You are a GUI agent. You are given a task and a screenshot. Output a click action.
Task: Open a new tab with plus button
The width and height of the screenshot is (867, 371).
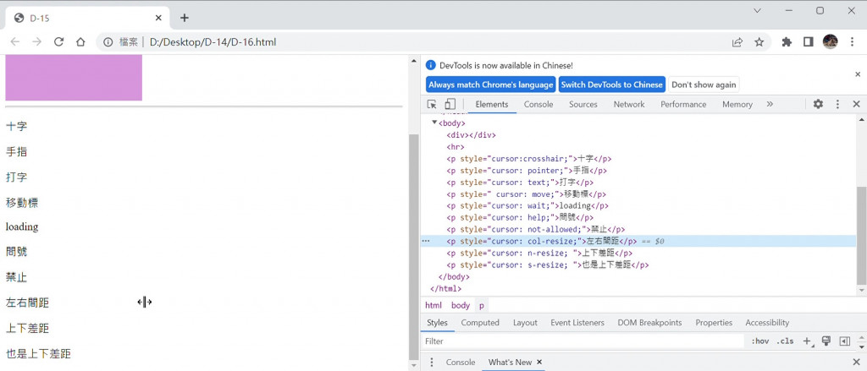coord(184,18)
